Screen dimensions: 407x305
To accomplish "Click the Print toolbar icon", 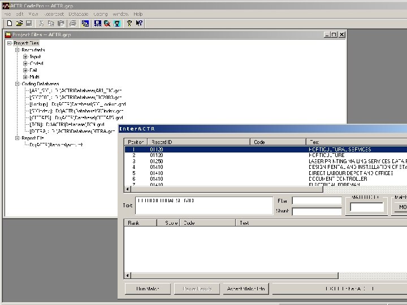I will pyautogui.click(x=73, y=23).
